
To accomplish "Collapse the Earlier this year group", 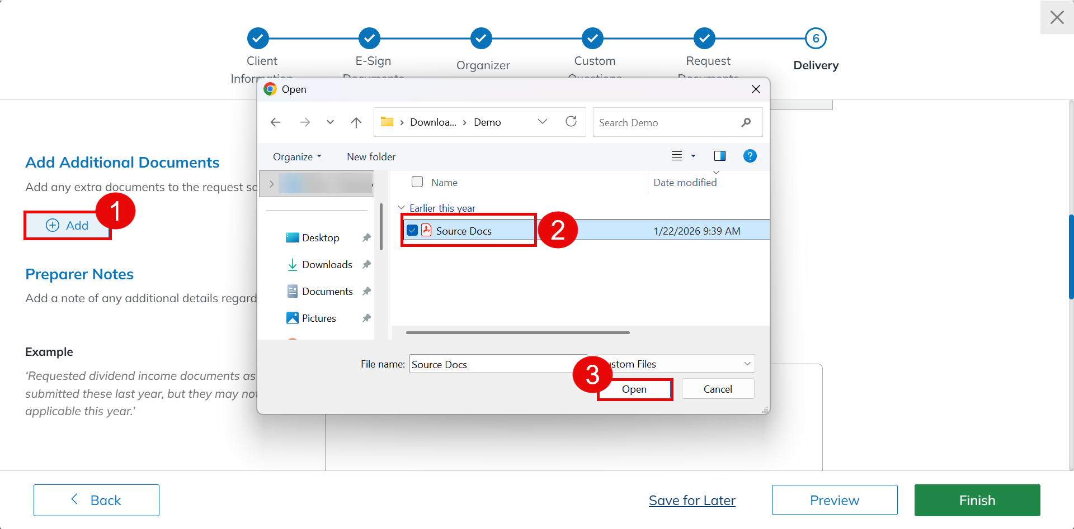I will [401, 208].
